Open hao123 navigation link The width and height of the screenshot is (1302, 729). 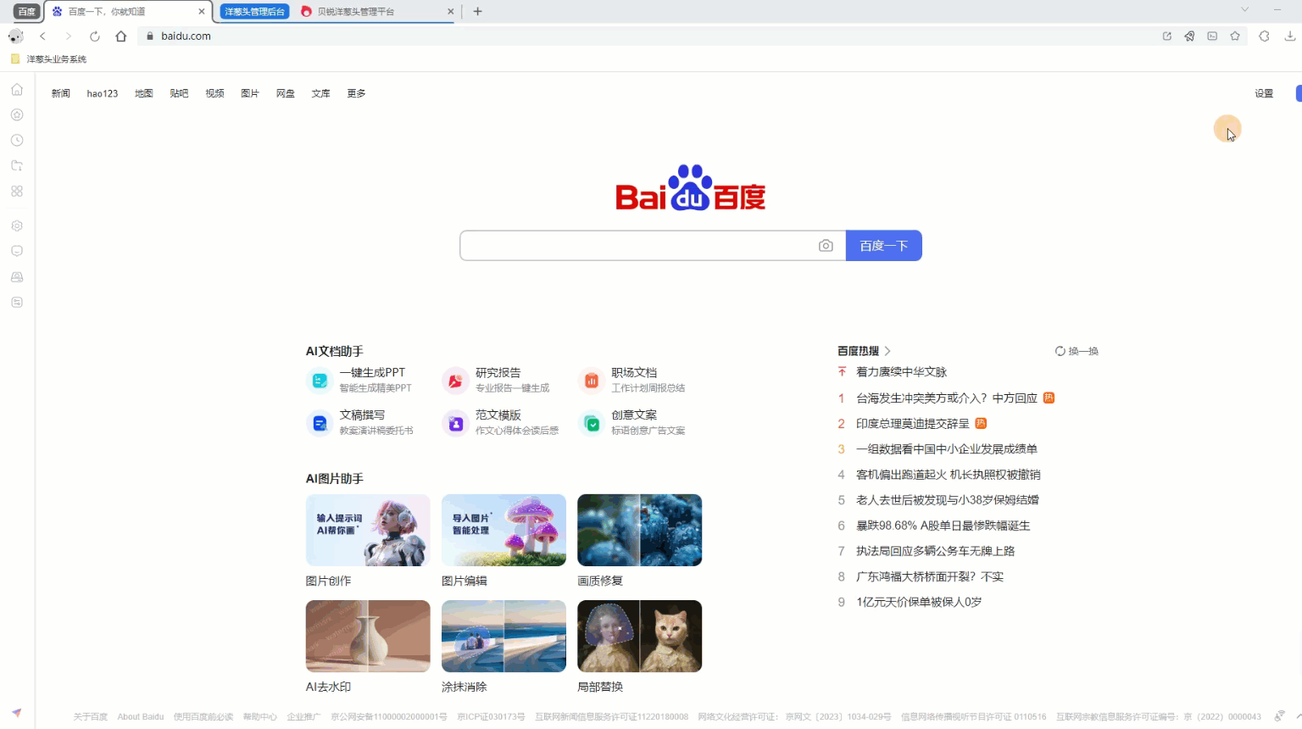tap(103, 93)
